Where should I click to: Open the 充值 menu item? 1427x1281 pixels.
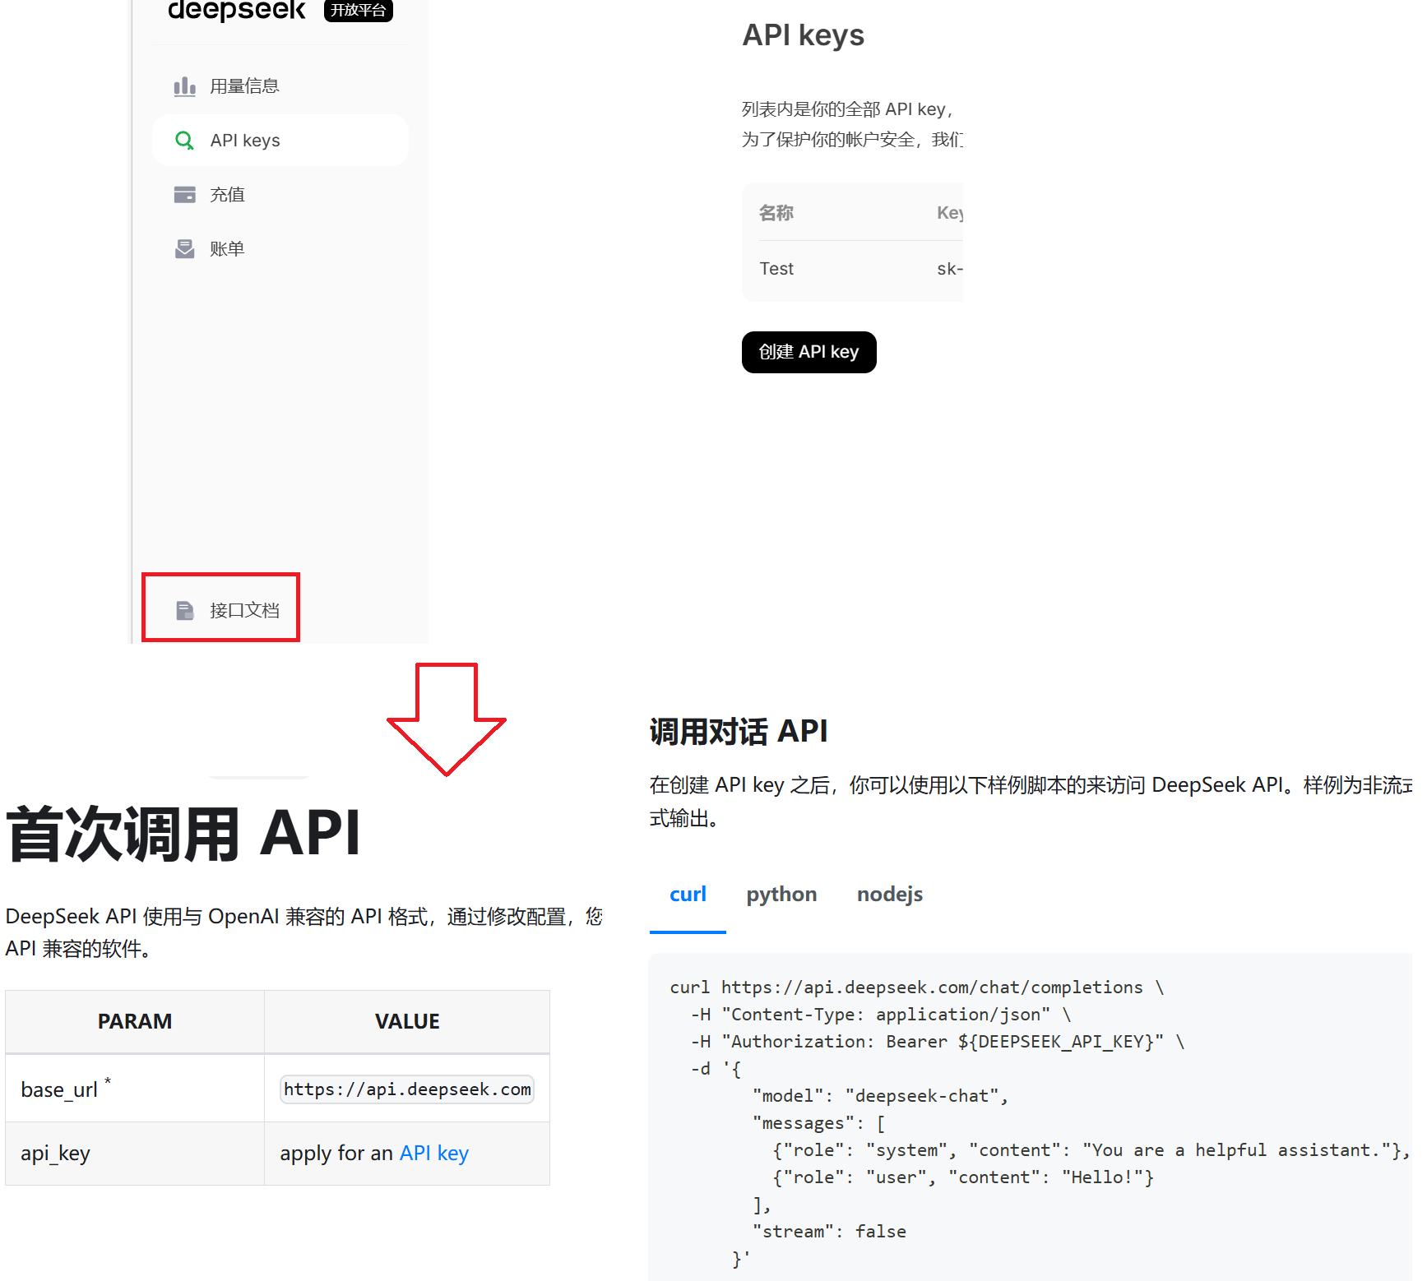pos(280,195)
